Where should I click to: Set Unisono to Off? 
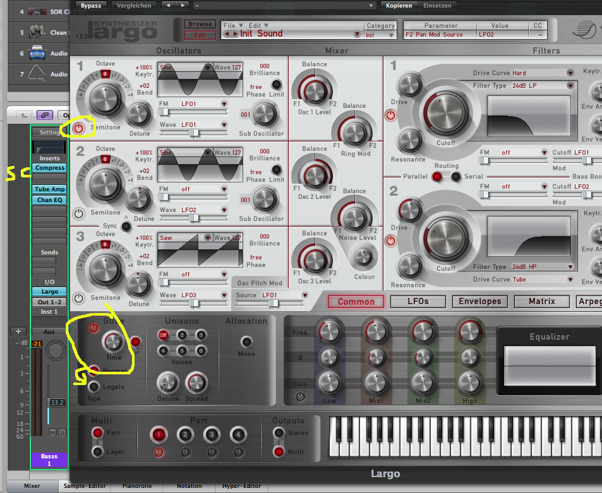(164, 335)
